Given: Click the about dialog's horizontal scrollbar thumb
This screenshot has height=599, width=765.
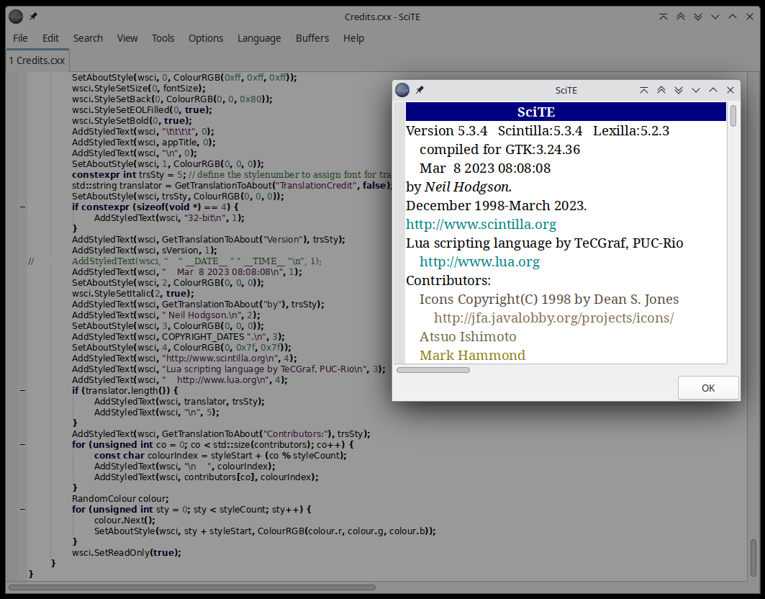Looking at the screenshot, I should 433,370.
